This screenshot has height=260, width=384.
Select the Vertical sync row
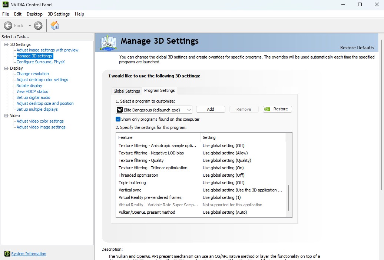(x=201, y=190)
